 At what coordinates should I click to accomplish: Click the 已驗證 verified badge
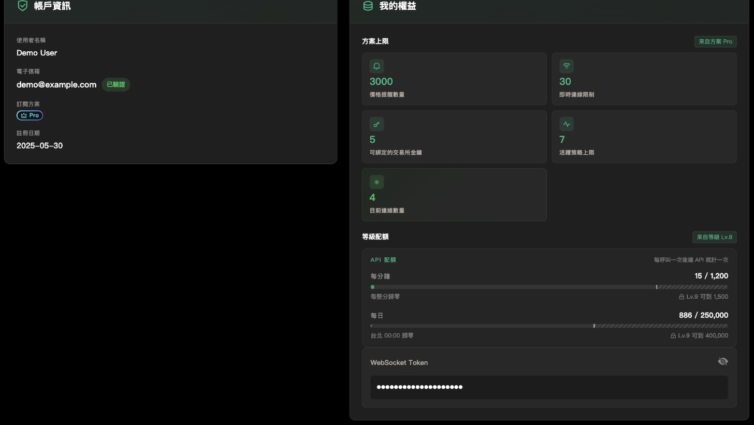click(115, 84)
